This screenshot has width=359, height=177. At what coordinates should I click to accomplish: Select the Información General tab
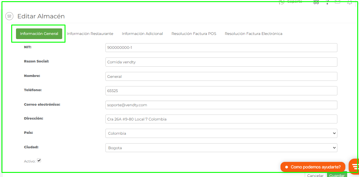coord(39,34)
